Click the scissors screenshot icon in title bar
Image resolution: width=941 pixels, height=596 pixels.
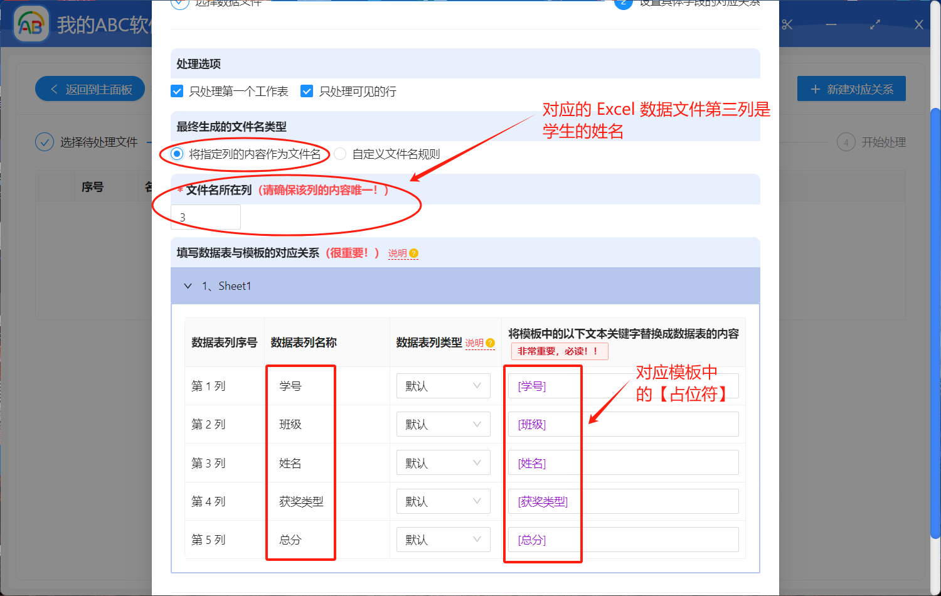[787, 24]
